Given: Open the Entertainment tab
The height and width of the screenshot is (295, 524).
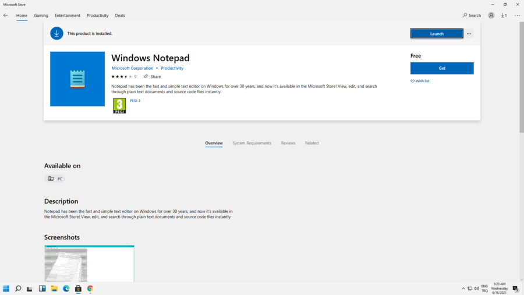Looking at the screenshot, I should click(x=68, y=15).
